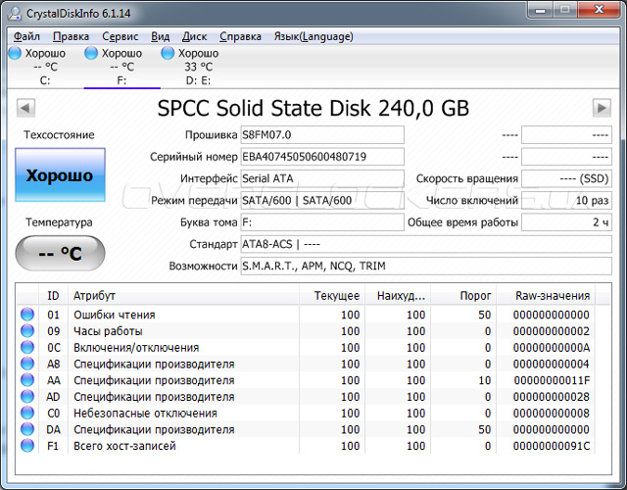Screen dimensions: 627x490
Task: Click the Серийный номер field
Action: click(x=321, y=157)
